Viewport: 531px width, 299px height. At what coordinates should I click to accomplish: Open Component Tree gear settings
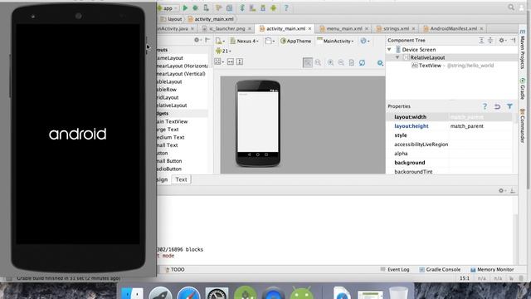tap(502, 41)
